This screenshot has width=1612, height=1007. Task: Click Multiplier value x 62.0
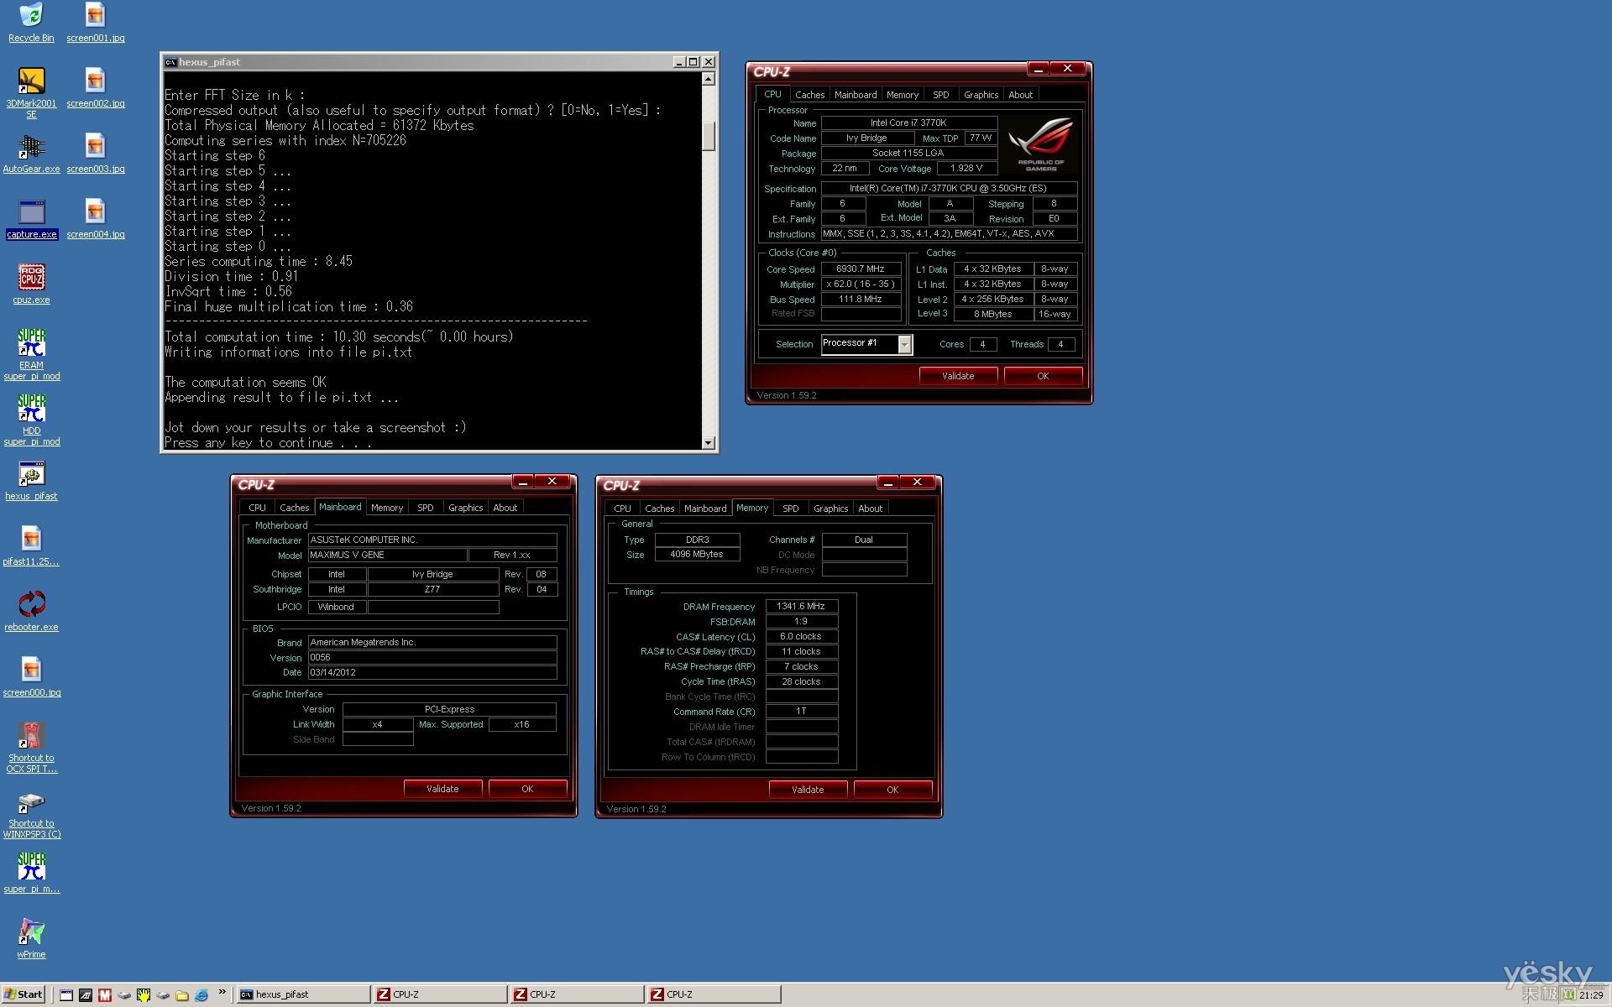[861, 284]
